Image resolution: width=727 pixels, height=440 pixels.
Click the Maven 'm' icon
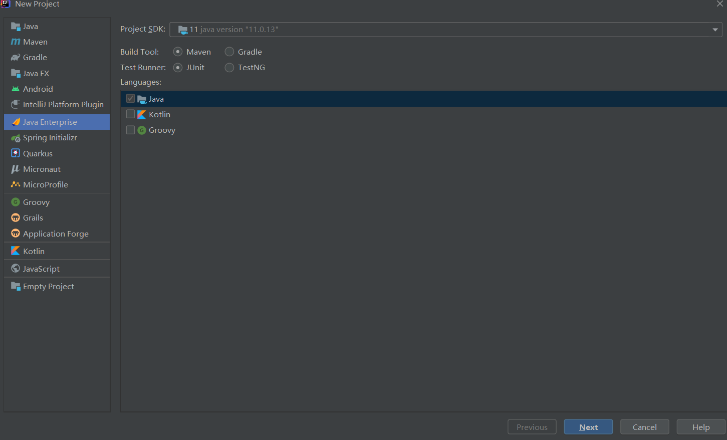pyautogui.click(x=16, y=42)
